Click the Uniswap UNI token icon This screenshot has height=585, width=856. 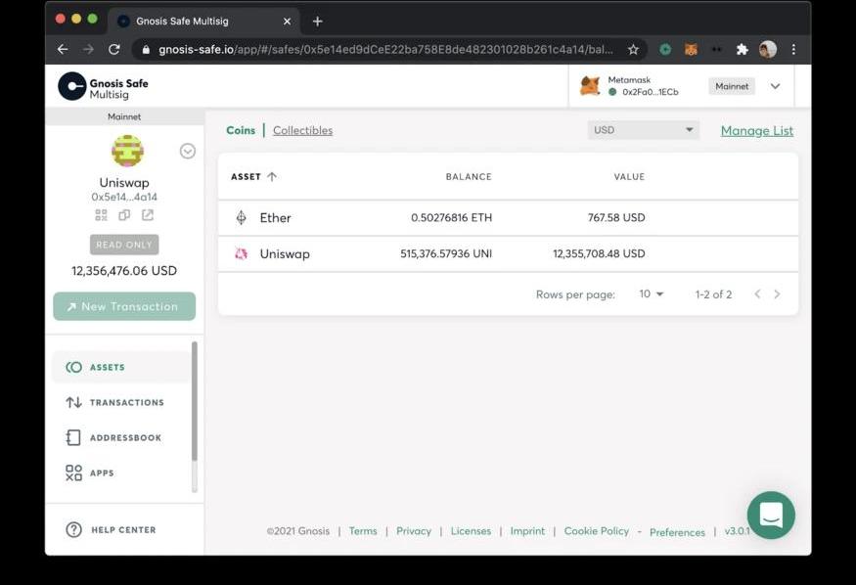pos(241,253)
